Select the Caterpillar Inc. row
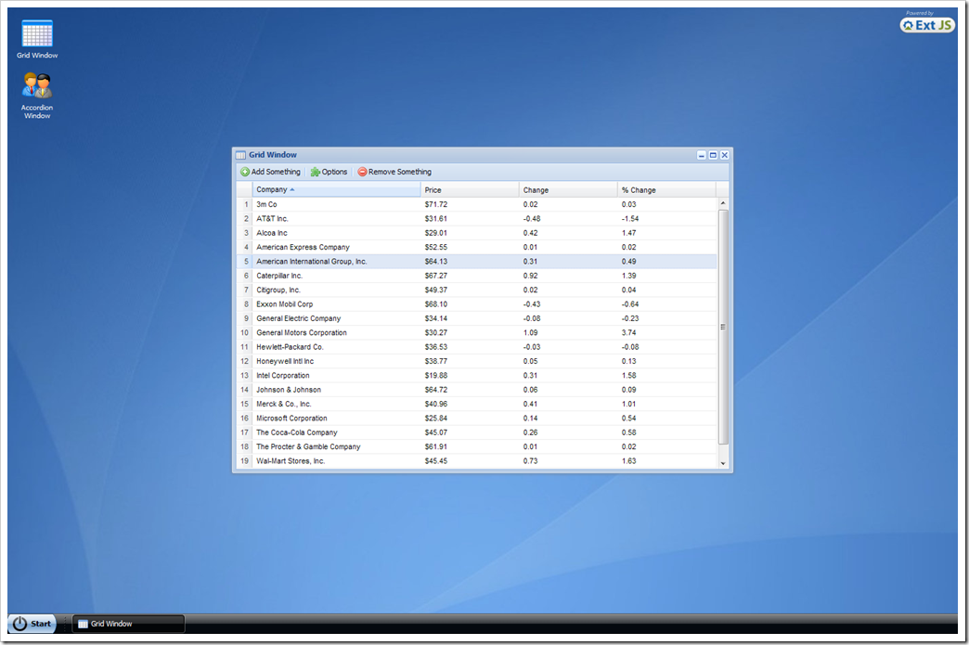The width and height of the screenshot is (969, 645). coord(476,276)
